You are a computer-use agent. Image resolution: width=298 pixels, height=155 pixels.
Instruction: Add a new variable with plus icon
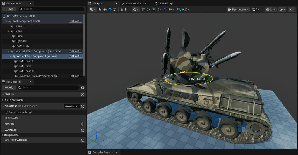[83, 130]
